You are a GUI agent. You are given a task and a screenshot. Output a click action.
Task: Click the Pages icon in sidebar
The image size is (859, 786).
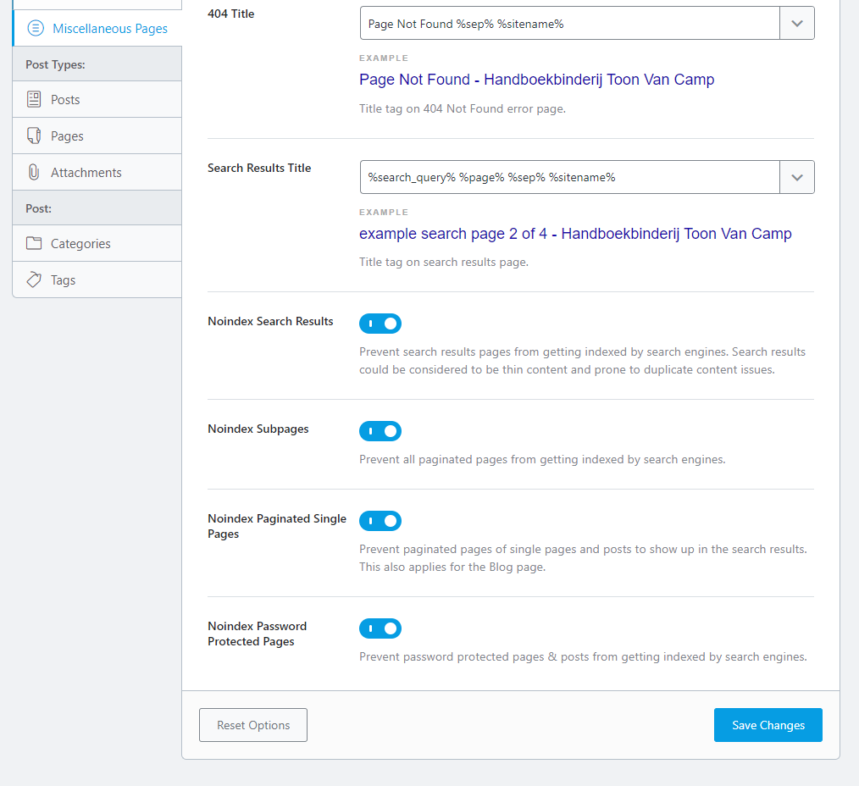coord(34,136)
